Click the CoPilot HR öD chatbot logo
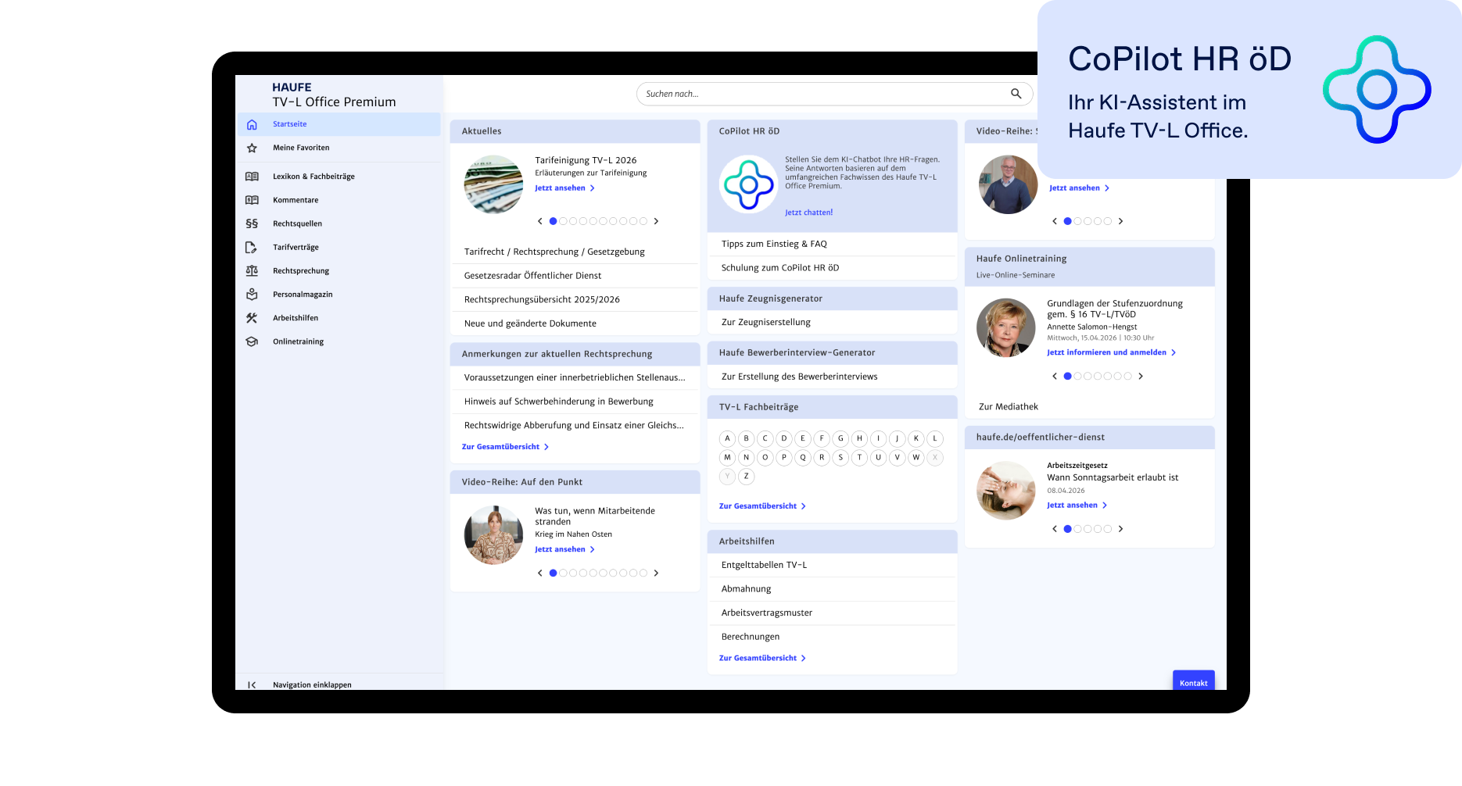Viewport: 1462px width, 786px height. [x=747, y=184]
